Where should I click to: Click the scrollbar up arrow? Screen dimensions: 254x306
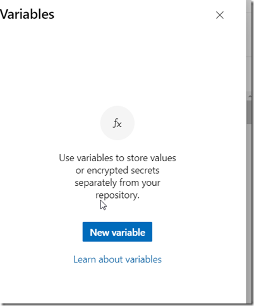250,96
